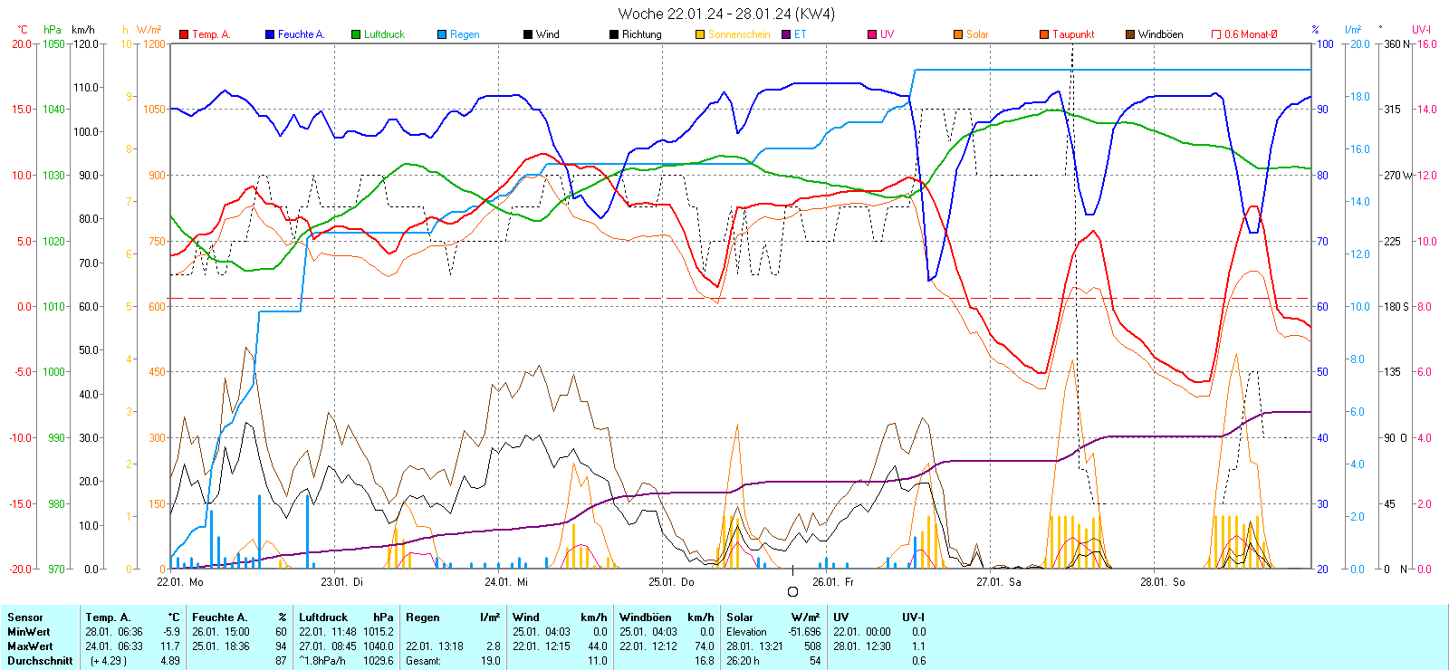The width and height of the screenshot is (1449, 670).
Task: Click the '24.01. Mi' date axis label
Action: coord(506,582)
